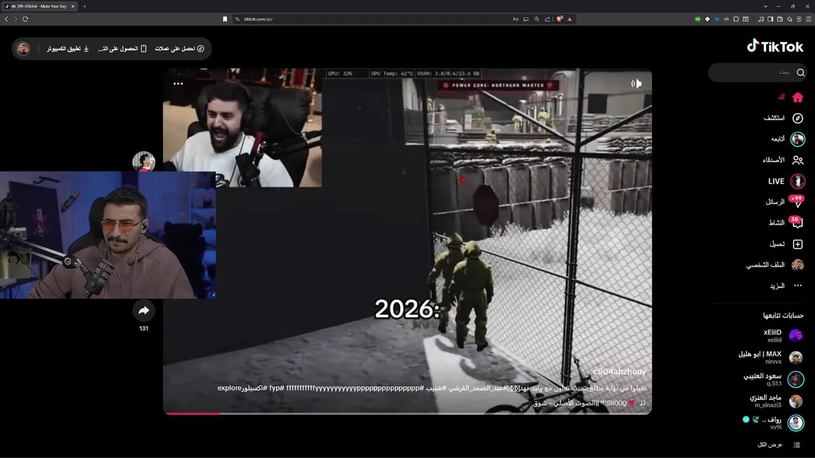Open Leo AI sparkle icon

[x=790, y=19]
